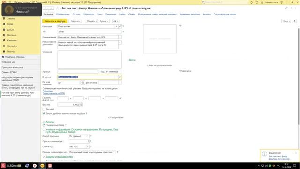Click the Записать button
Image resolution: width=300 pixels, height=169 pixels.
tap(75, 21)
